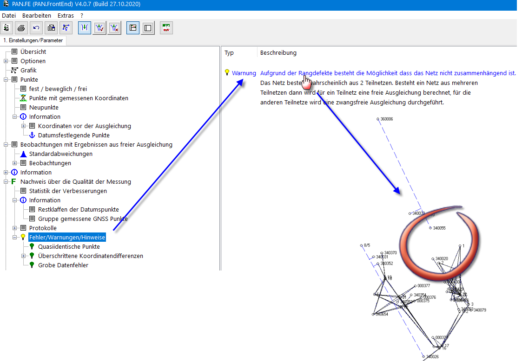Image resolution: width=522 pixels, height=361 pixels.
Task: Click the funnel icon with red X
Action: tap(114, 28)
